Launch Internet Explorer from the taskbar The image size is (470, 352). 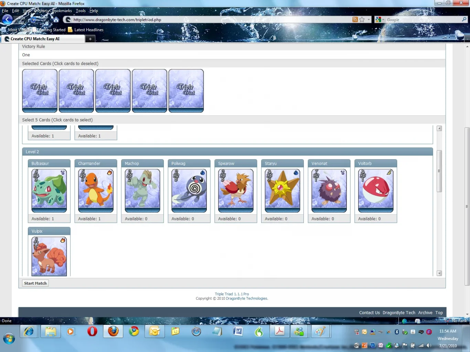click(29, 331)
